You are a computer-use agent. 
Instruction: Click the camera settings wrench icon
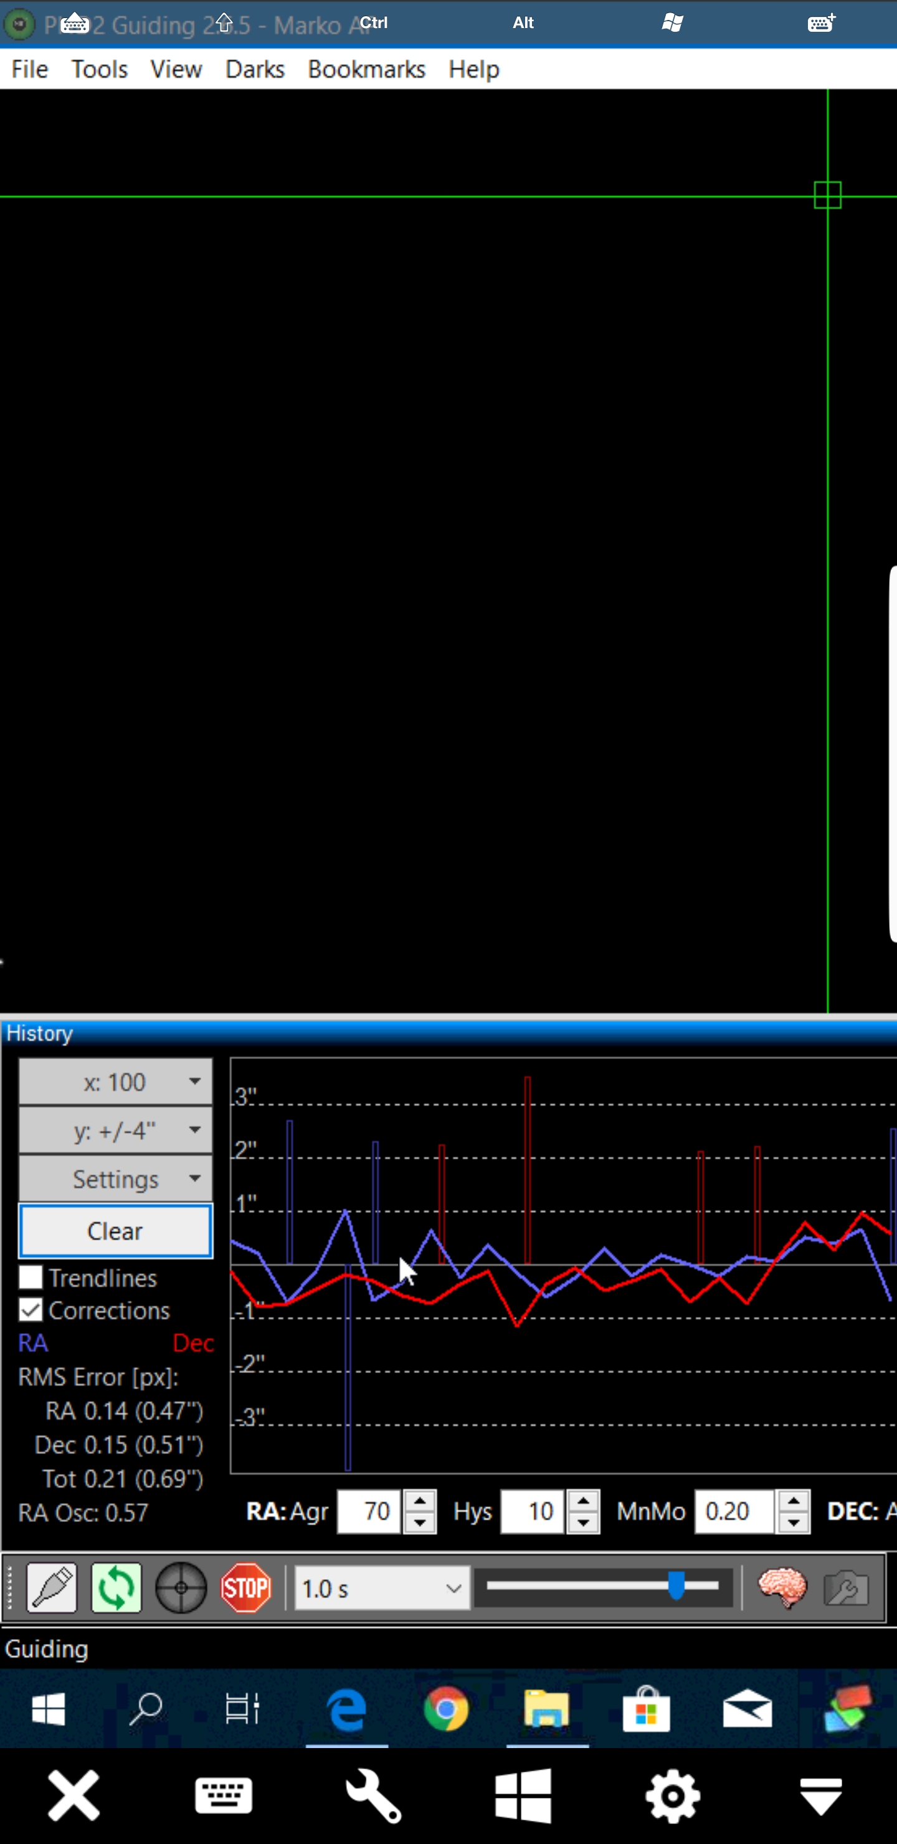(x=846, y=1588)
